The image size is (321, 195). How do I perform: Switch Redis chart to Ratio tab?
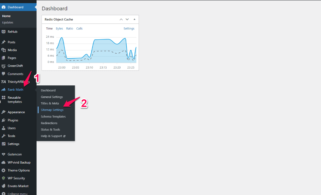pyautogui.click(x=69, y=28)
